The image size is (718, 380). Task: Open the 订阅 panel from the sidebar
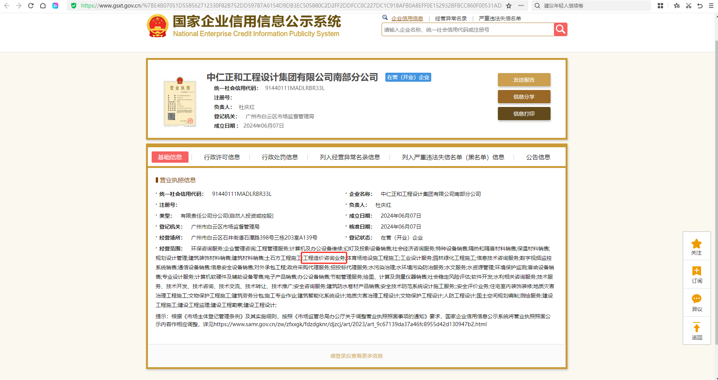(x=697, y=274)
